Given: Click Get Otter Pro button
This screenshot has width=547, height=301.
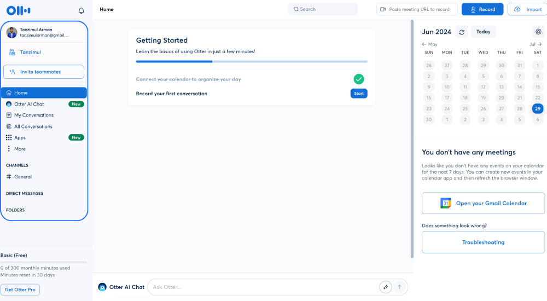Looking at the screenshot, I should point(20,290).
